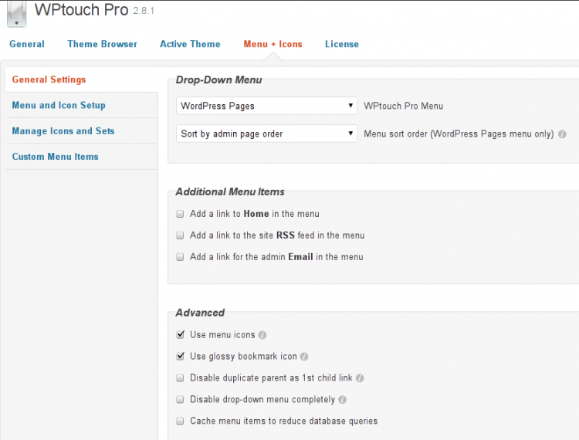This screenshot has width=579, height=440.
Task: Select General Settings in sidebar
Action: pos(81,80)
